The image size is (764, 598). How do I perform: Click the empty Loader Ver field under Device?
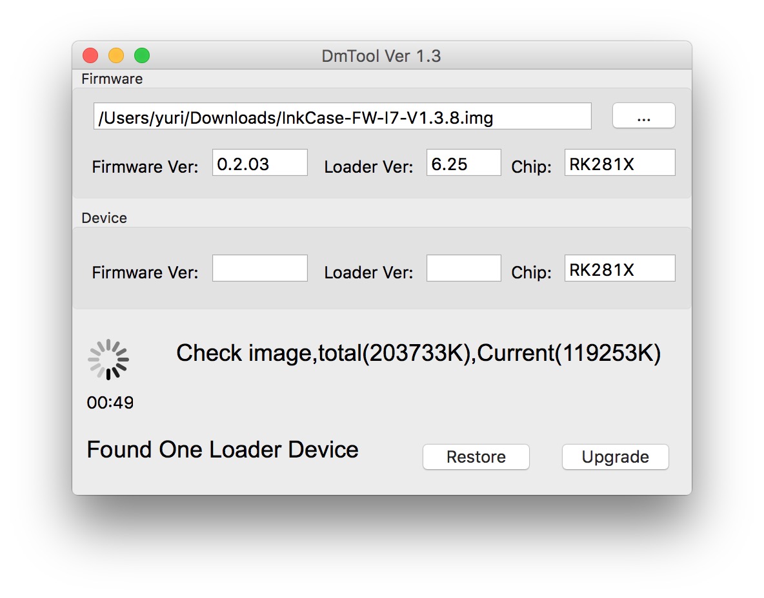(463, 269)
